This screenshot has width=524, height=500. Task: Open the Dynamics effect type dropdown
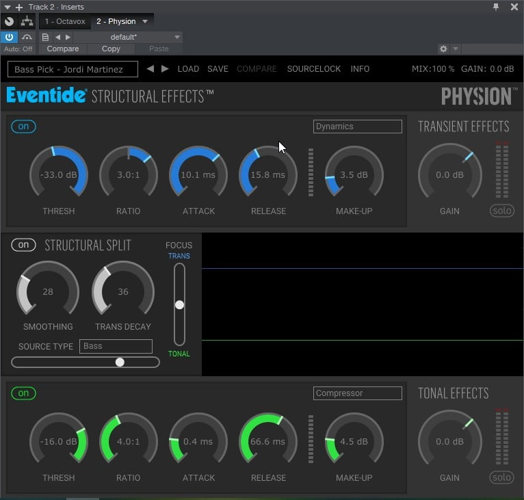click(357, 127)
